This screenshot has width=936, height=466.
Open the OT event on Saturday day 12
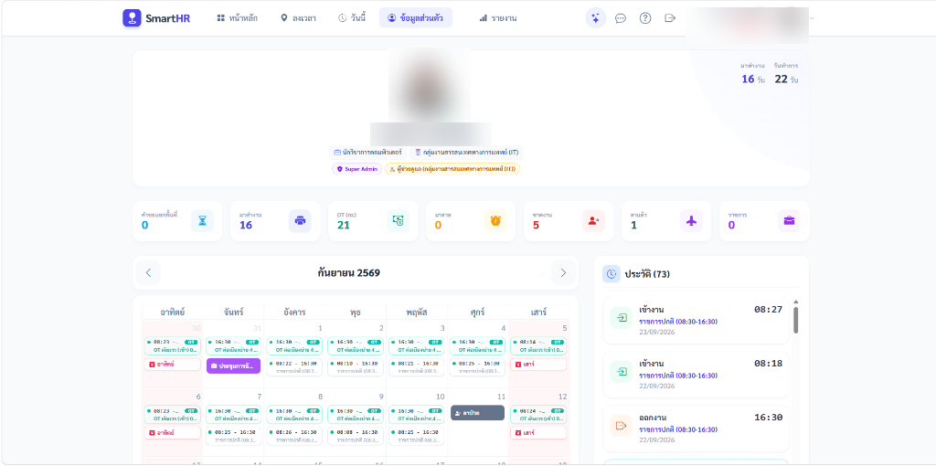[x=538, y=415]
